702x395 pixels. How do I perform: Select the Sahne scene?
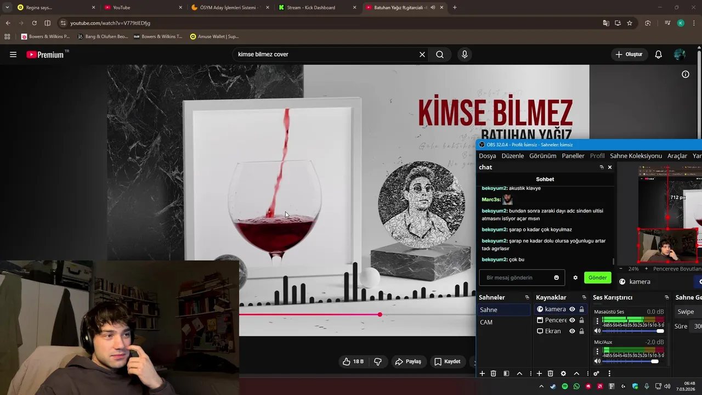click(x=504, y=310)
